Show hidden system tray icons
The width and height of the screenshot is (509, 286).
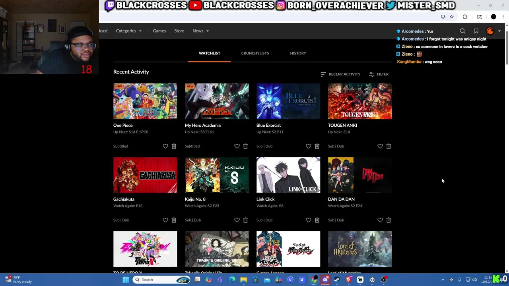coord(443,280)
